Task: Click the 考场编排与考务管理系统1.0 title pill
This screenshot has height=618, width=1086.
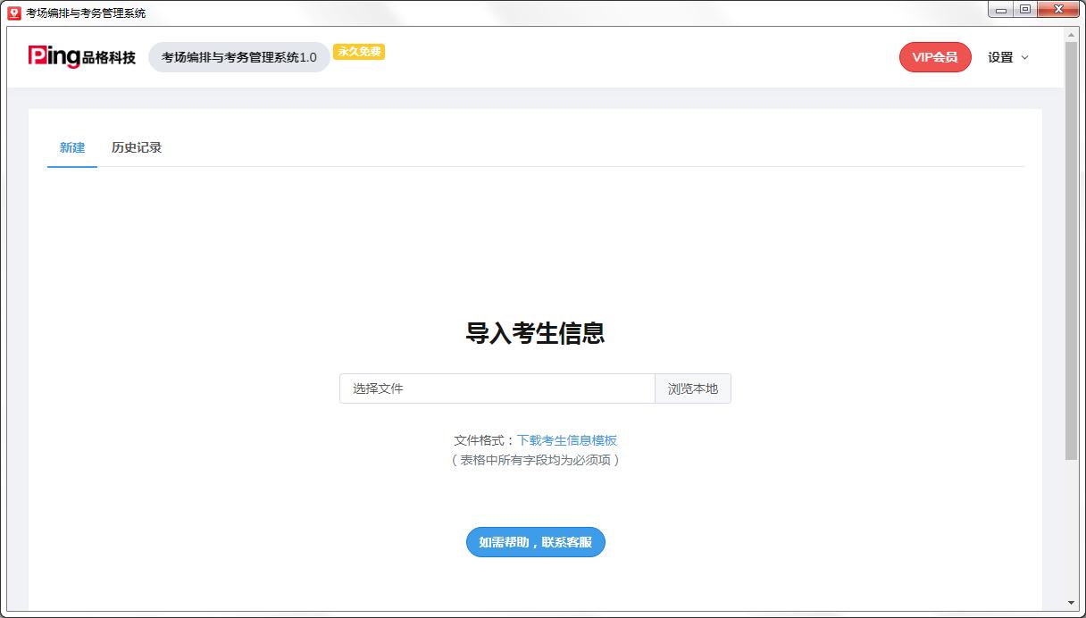Action: (x=239, y=57)
